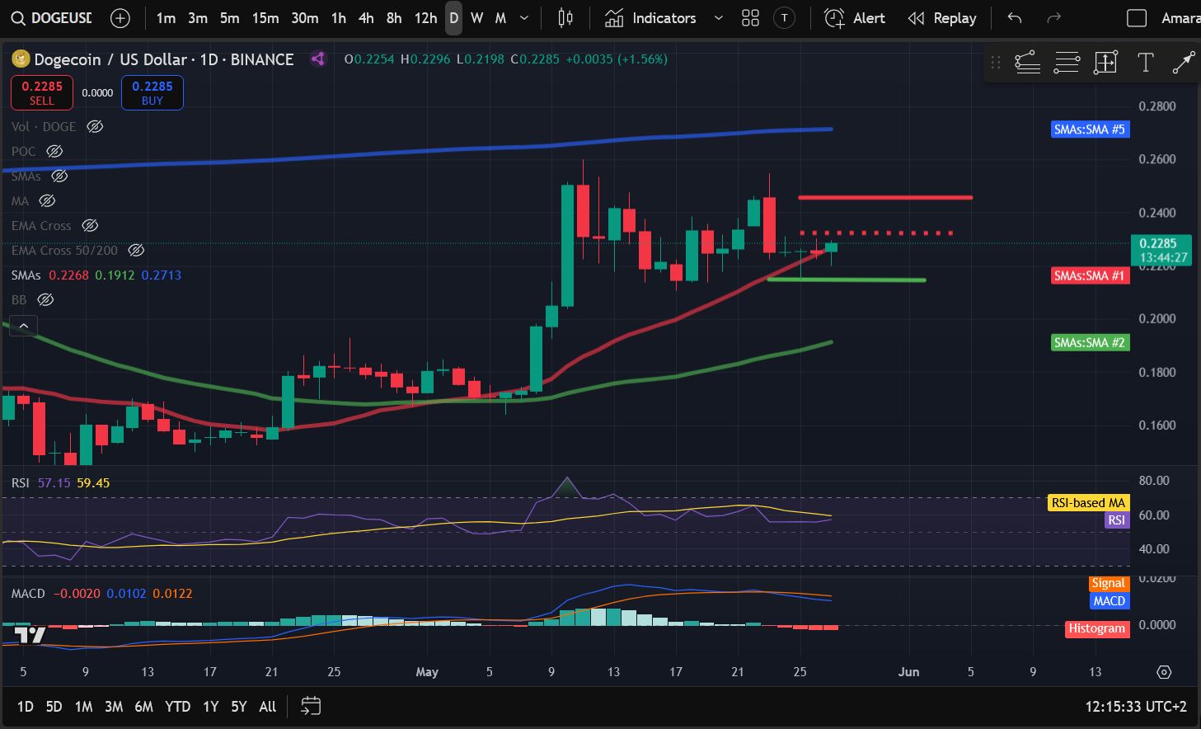
Task: Select the dotted red line drawing
Action: pos(876,233)
